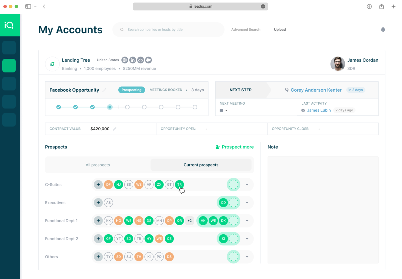This screenshot has height=279, width=402.
Task: Select HK current prospect in Functional Dept 1
Action: [203, 221]
